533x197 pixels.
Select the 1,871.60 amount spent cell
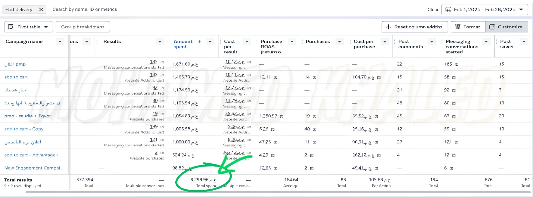[x=185, y=64]
